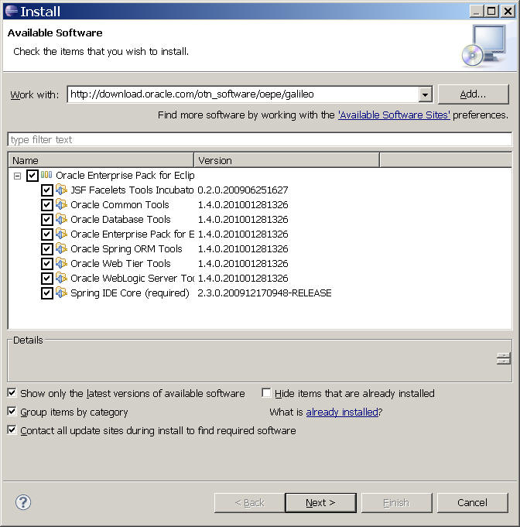Open the already installed link
Image resolution: width=520 pixels, height=527 pixels.
coord(342,412)
